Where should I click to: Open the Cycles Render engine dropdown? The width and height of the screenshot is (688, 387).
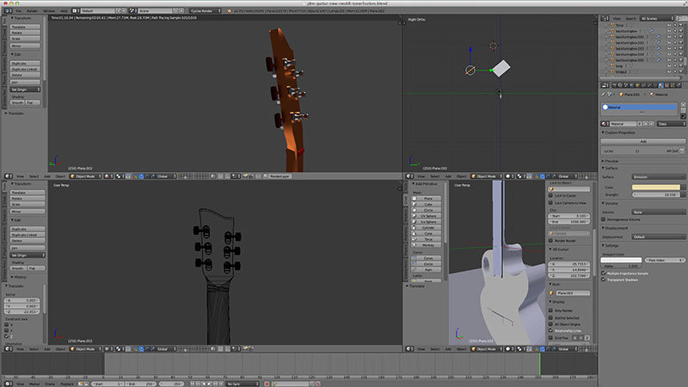coord(206,10)
